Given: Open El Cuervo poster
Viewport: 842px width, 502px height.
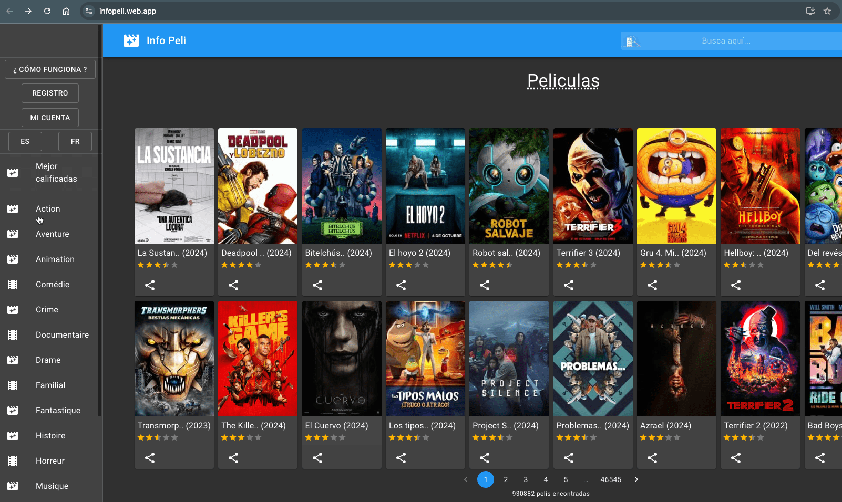Looking at the screenshot, I should click(x=342, y=359).
